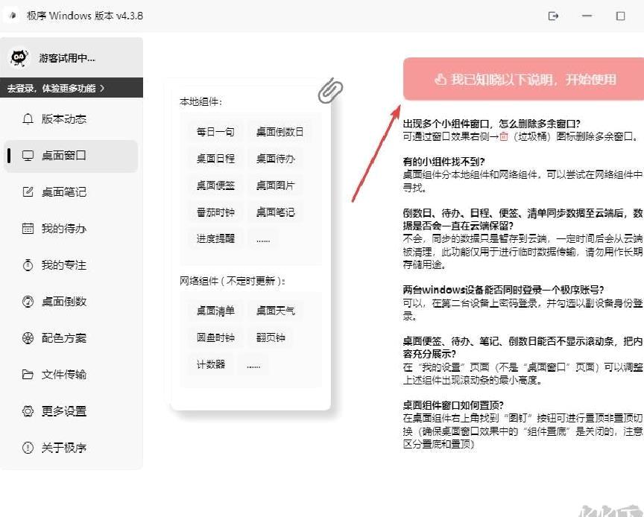Select the 桌面倒数日 widget

click(x=280, y=132)
